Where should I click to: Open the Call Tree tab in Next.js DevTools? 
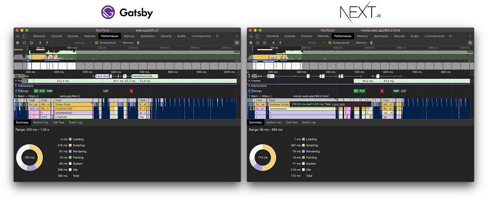pyautogui.click(x=292, y=122)
